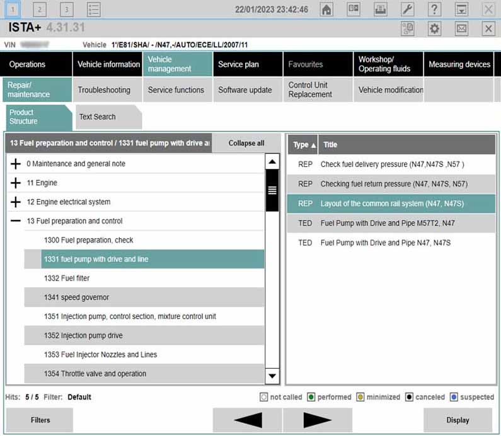Go to the home screen icon
Image resolution: width=501 pixels, height=436 pixels.
[326, 9]
